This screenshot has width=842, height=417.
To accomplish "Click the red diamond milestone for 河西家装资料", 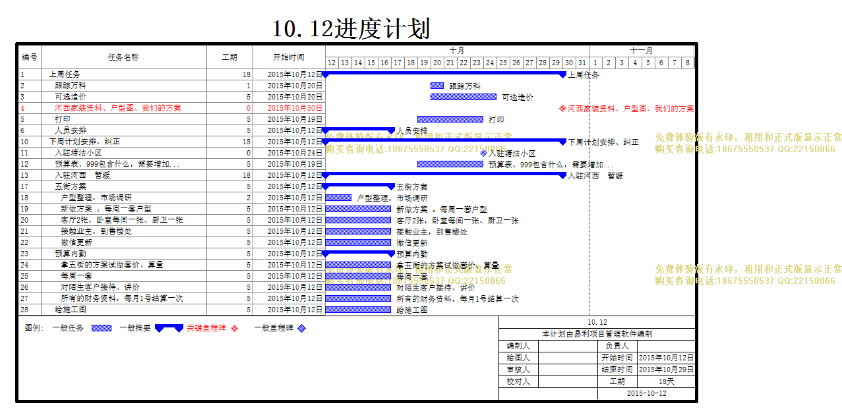I will [x=562, y=108].
